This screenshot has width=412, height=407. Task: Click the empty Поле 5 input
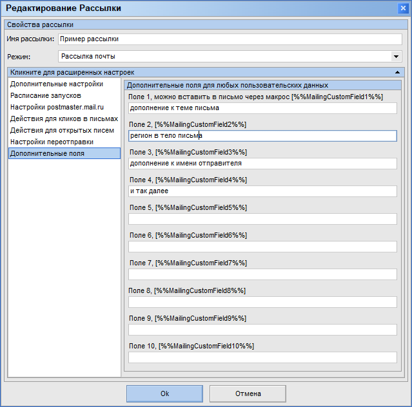pos(262,219)
